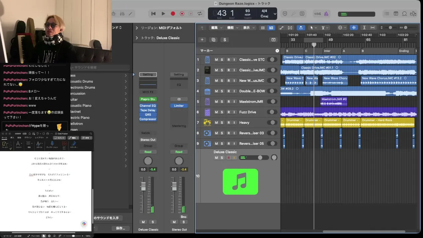Toggle the Flex show/hide icon
This screenshot has height=238, width=423.
pyautogui.click(x=290, y=28)
